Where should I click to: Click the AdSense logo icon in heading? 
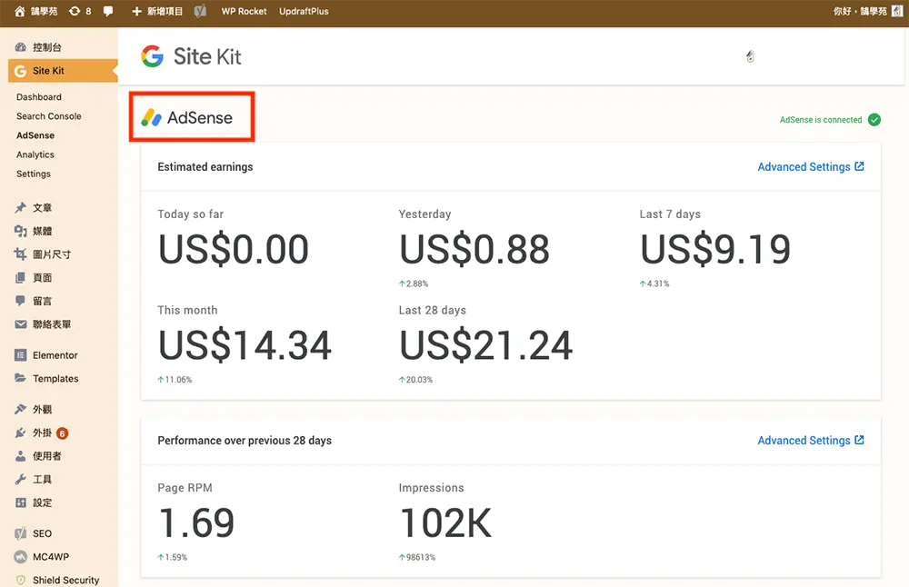tap(151, 117)
